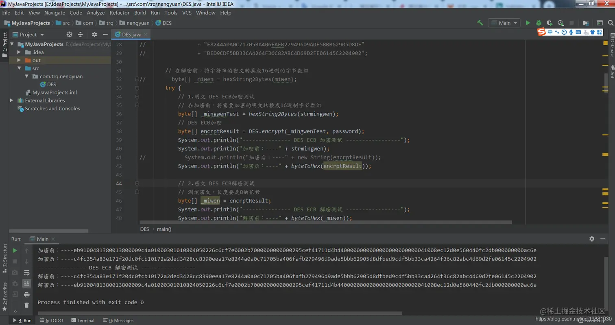Select the DES class in project tree

48,84
